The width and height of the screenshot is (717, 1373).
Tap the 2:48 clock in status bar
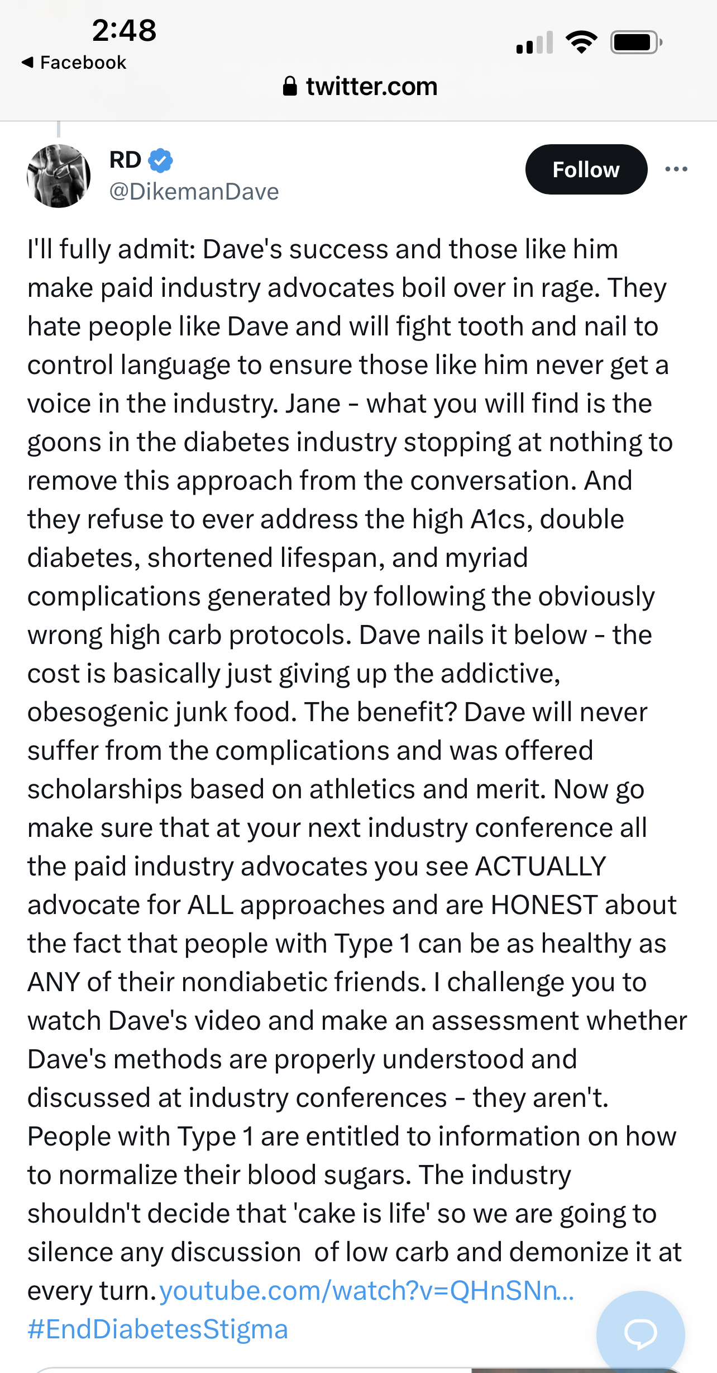[124, 30]
